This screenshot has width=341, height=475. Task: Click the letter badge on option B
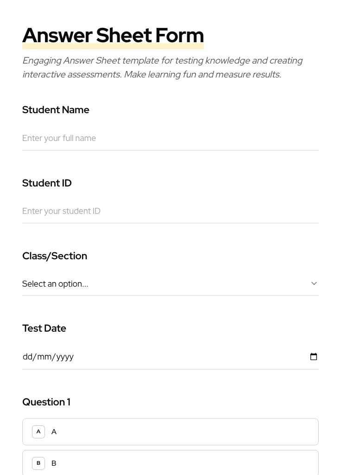pyautogui.click(x=38, y=463)
